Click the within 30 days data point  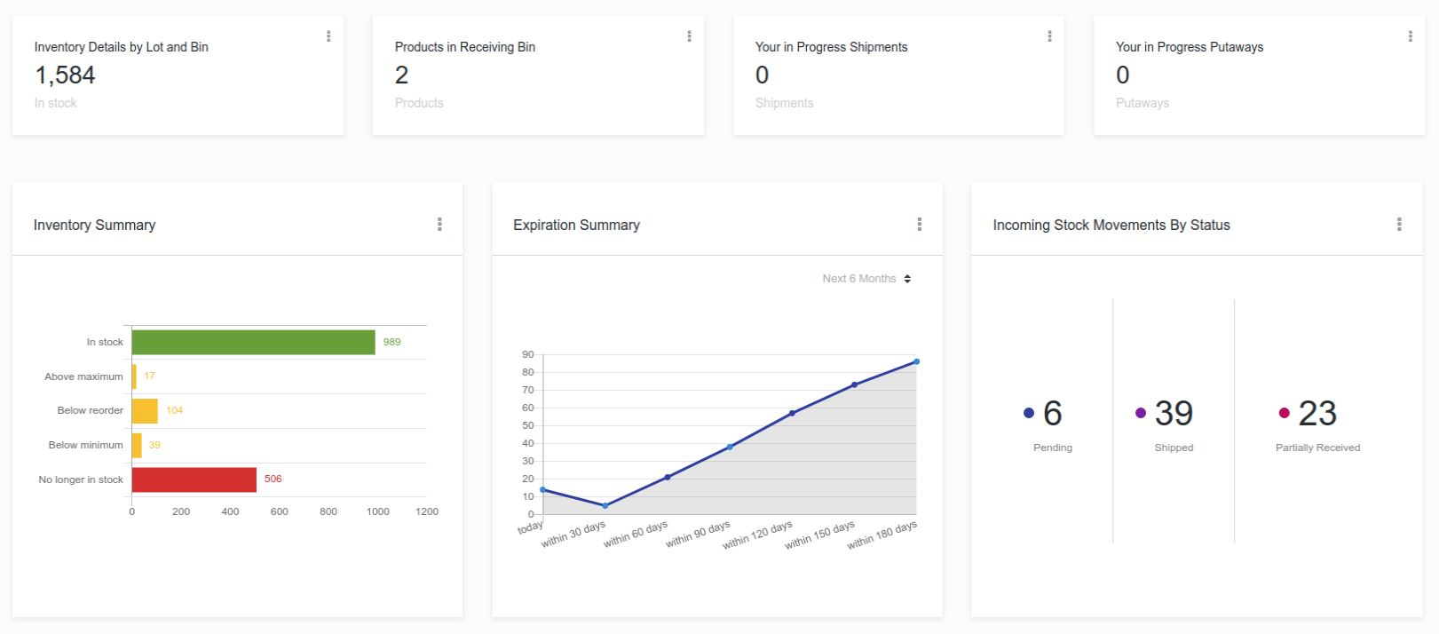coord(605,506)
